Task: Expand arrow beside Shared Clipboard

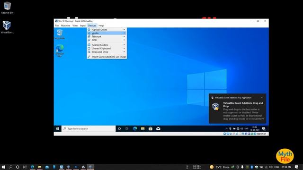Action: [x=124, y=48]
